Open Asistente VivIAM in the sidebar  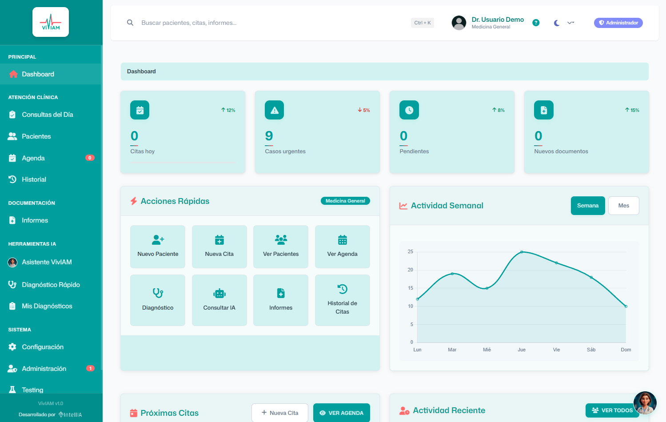pos(48,262)
